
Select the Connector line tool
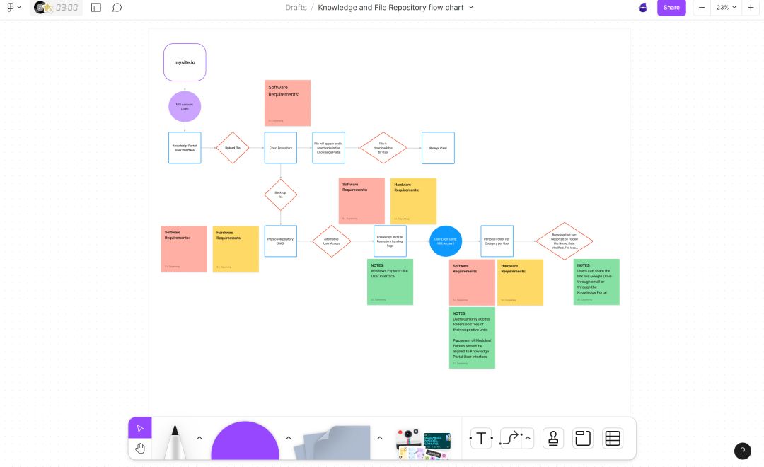(511, 439)
